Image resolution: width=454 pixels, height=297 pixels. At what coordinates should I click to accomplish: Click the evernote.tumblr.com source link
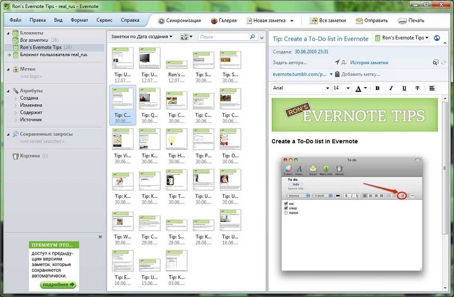300,75
